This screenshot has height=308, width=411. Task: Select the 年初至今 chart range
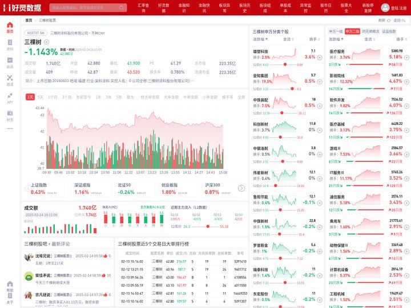(83, 97)
